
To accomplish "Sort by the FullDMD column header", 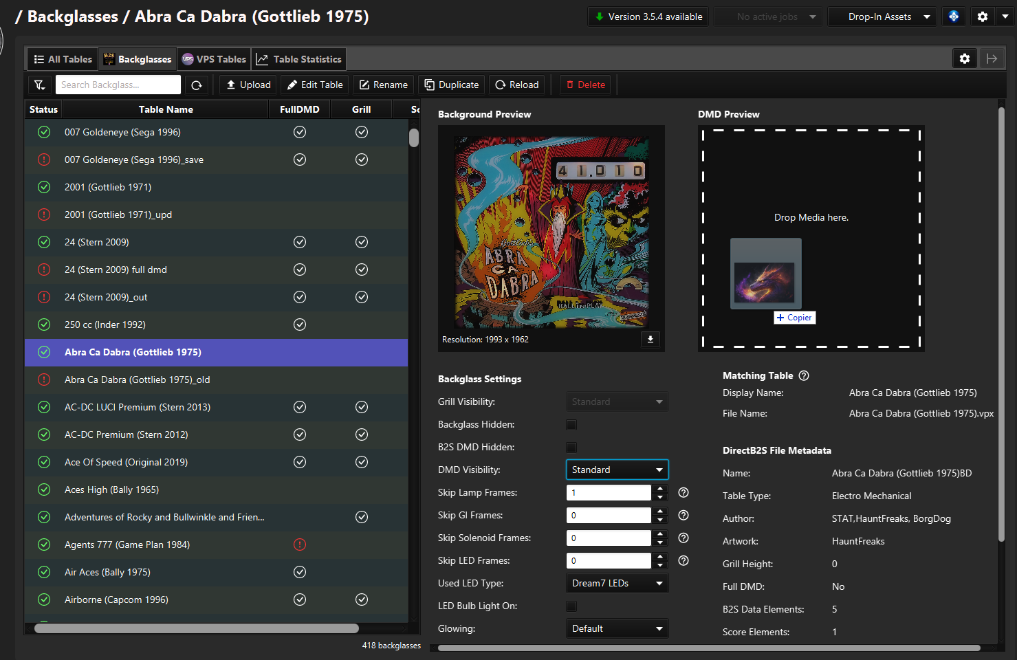I will click(x=300, y=109).
